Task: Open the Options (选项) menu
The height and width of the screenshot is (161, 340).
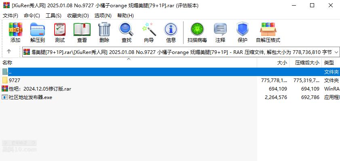Action: point(103,16)
